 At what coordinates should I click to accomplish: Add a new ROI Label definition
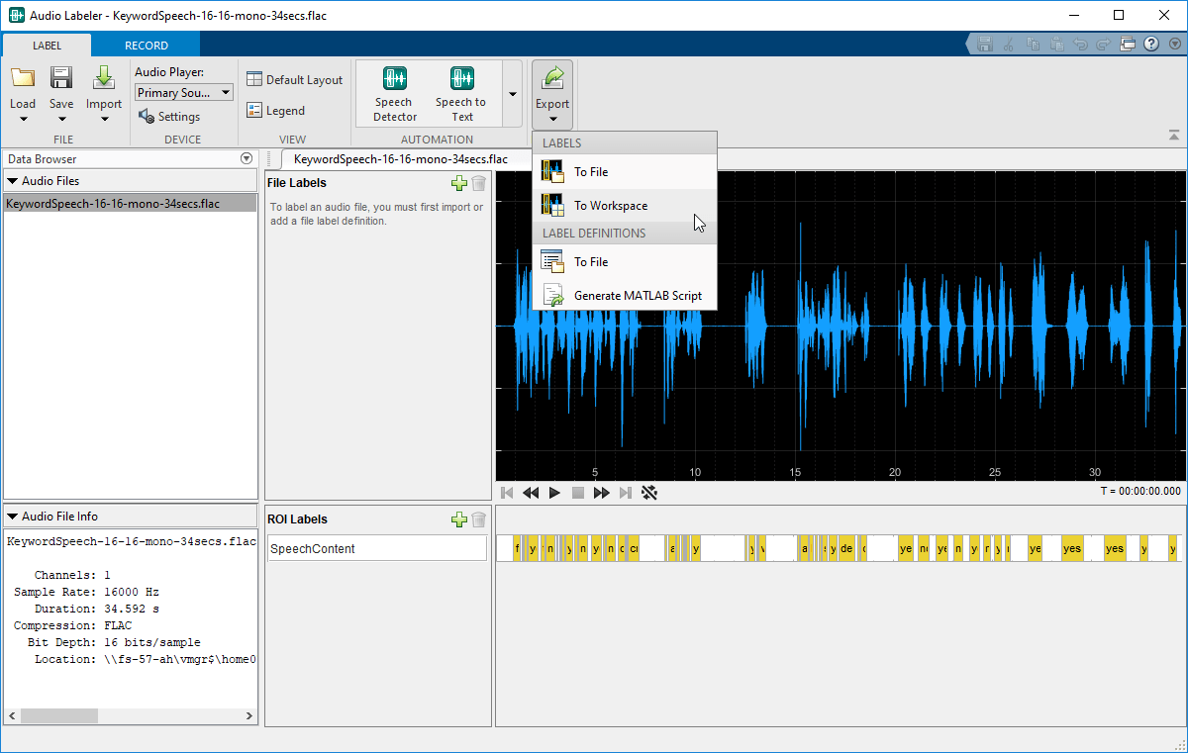[x=458, y=519]
